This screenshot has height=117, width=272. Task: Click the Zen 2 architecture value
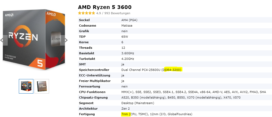pyautogui.click(x=126, y=109)
